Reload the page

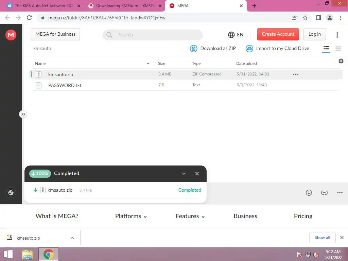(29, 18)
